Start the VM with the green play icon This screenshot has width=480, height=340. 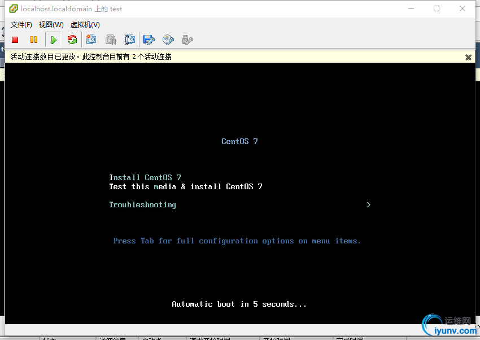(53, 40)
